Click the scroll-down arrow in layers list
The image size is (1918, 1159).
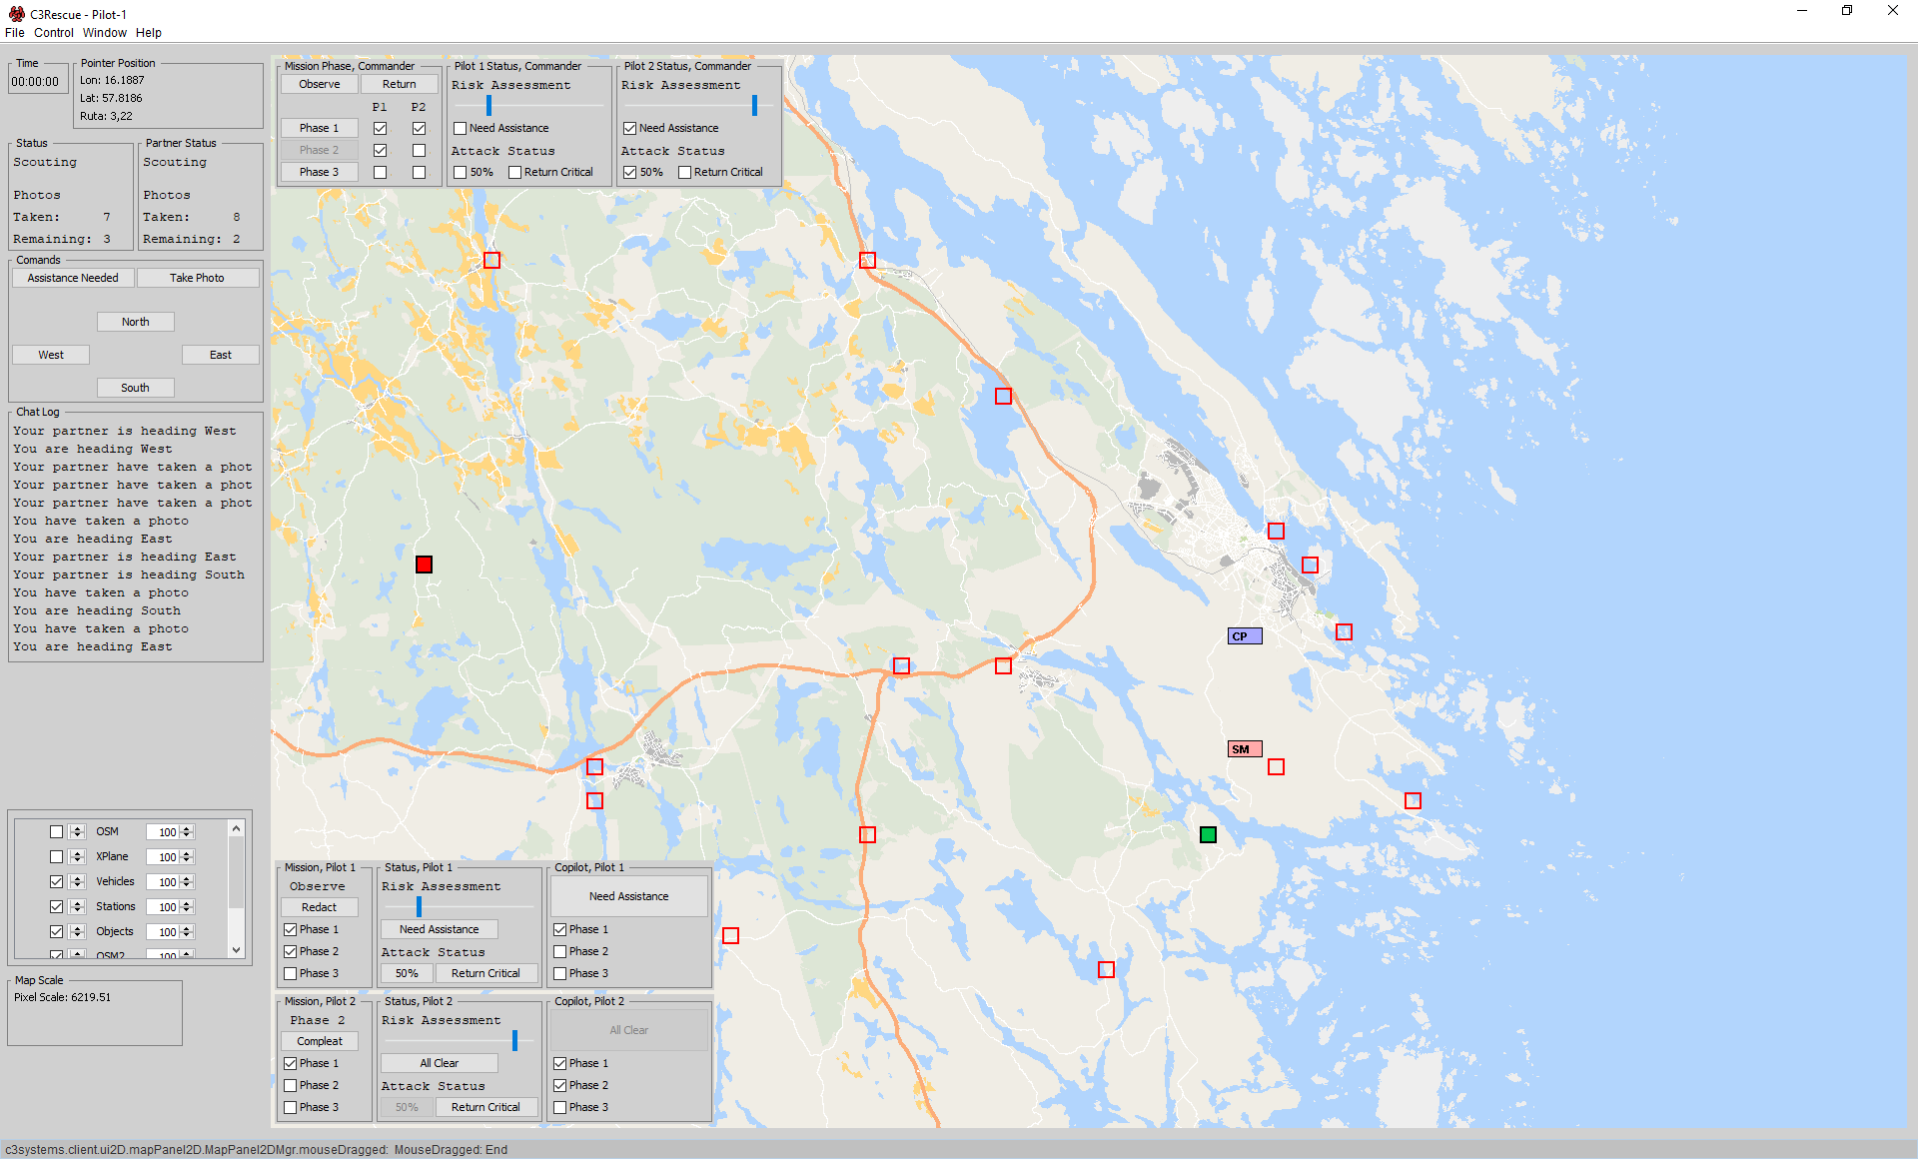click(x=237, y=949)
